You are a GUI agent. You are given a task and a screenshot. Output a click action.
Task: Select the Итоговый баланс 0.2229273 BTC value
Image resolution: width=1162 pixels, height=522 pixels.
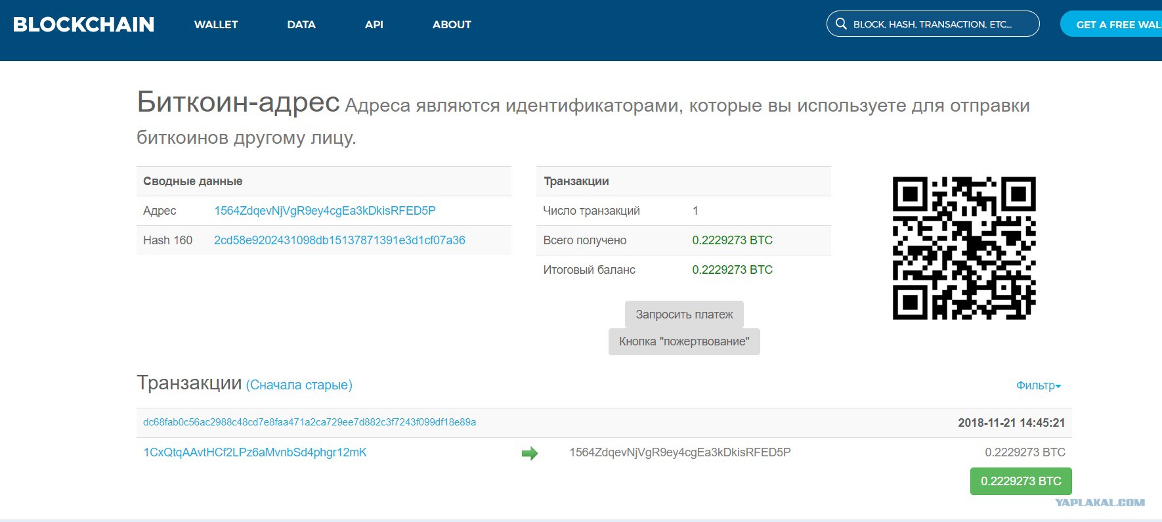click(732, 270)
